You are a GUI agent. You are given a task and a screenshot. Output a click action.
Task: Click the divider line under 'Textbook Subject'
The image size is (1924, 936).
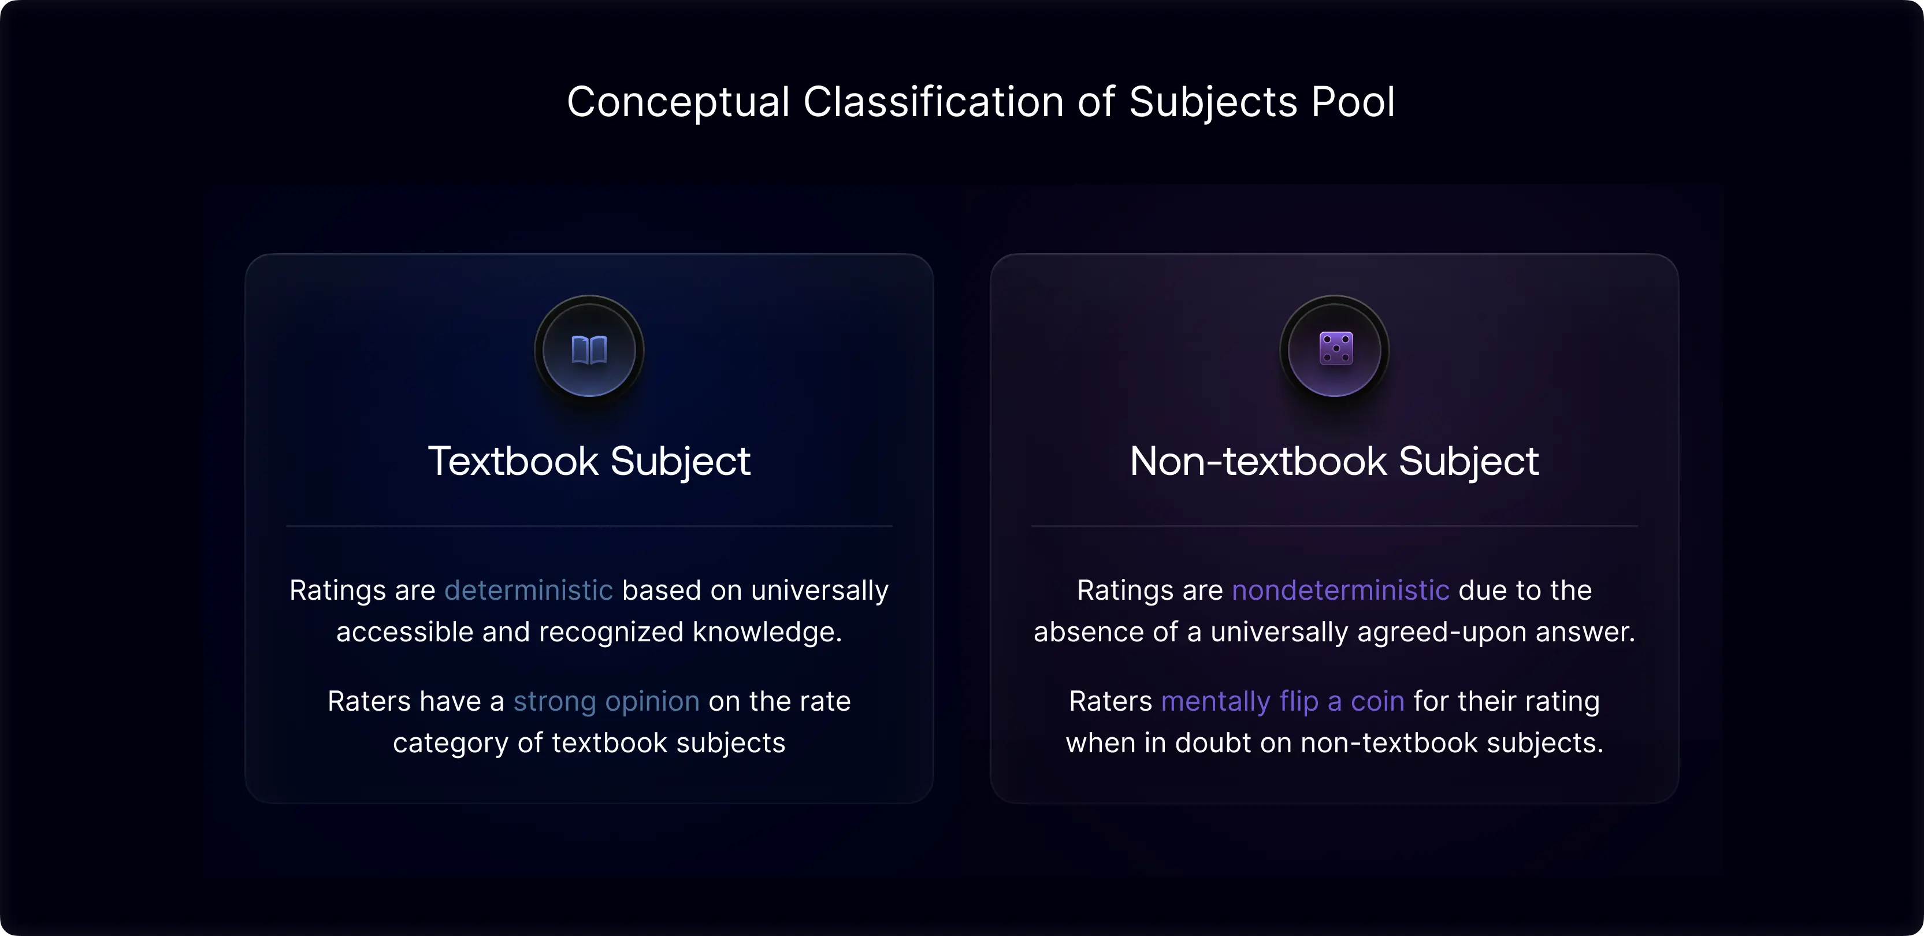(x=589, y=526)
